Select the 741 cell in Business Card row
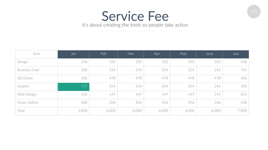 [236, 70]
